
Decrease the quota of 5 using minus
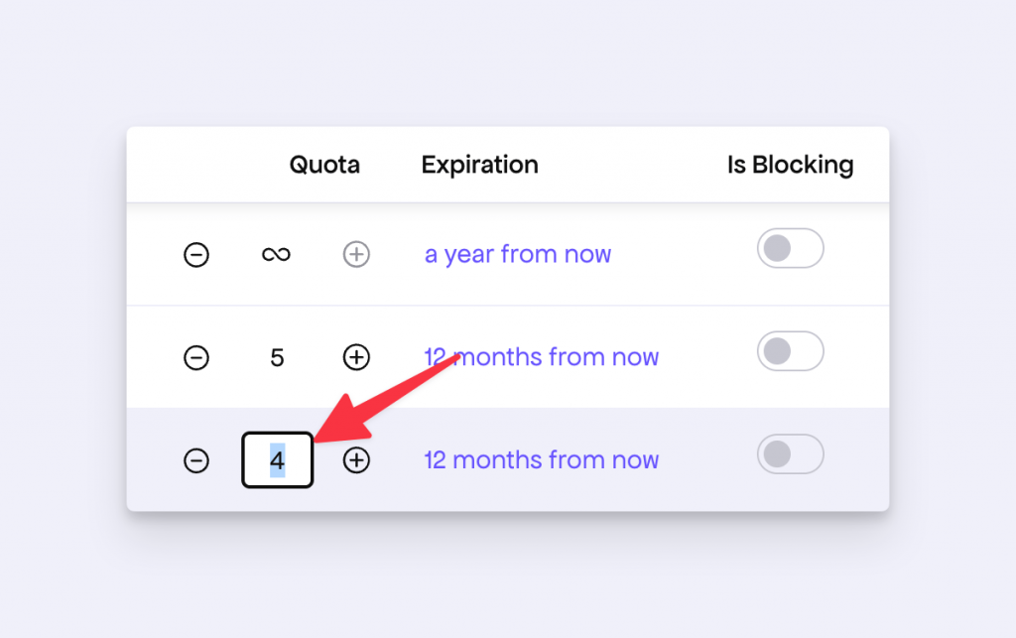click(x=197, y=357)
